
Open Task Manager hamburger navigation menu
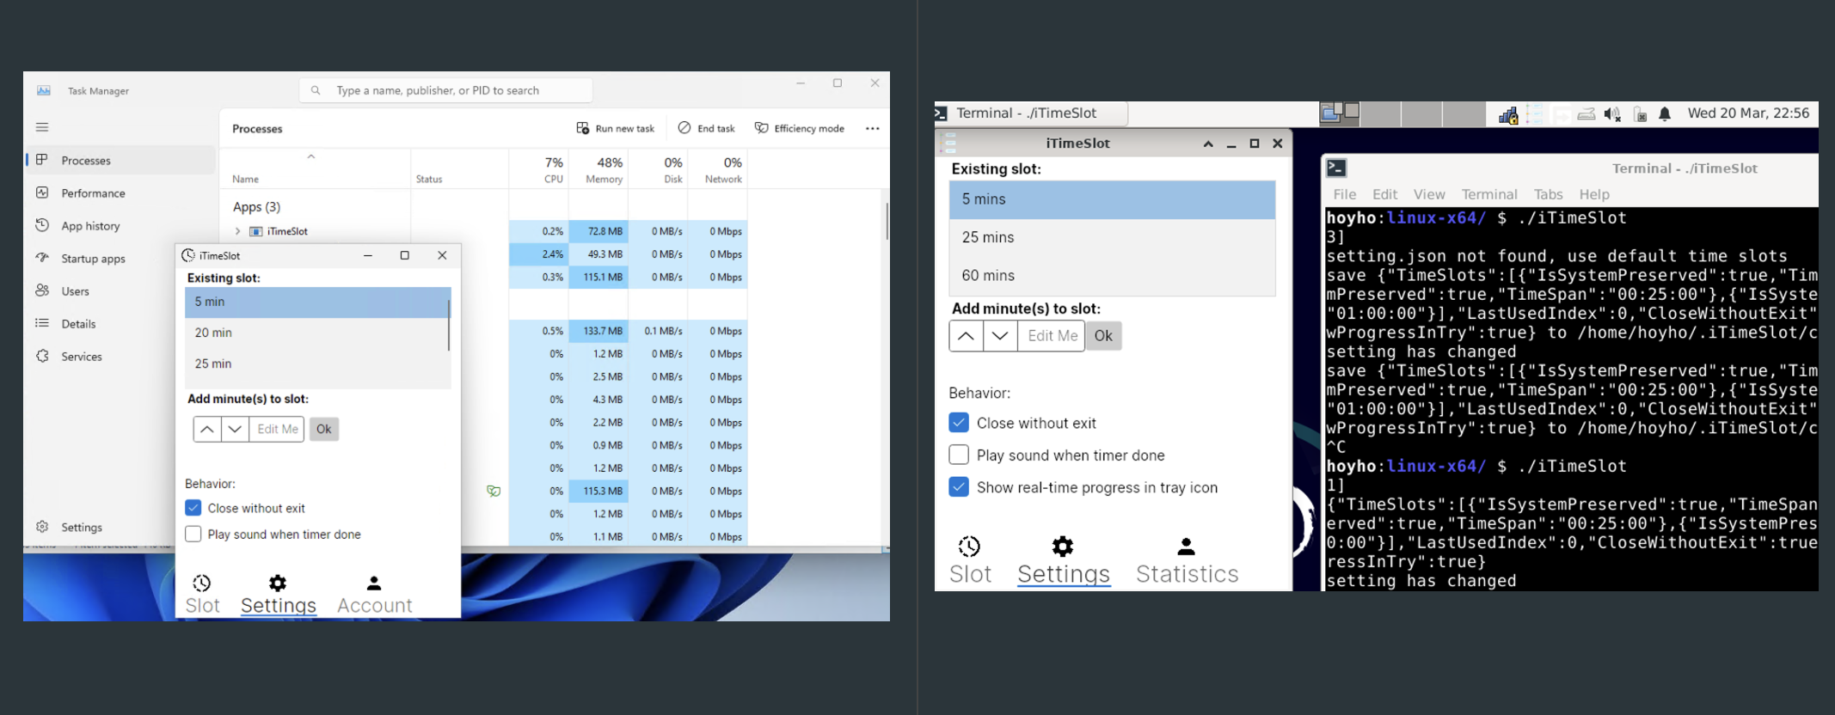[x=42, y=127]
